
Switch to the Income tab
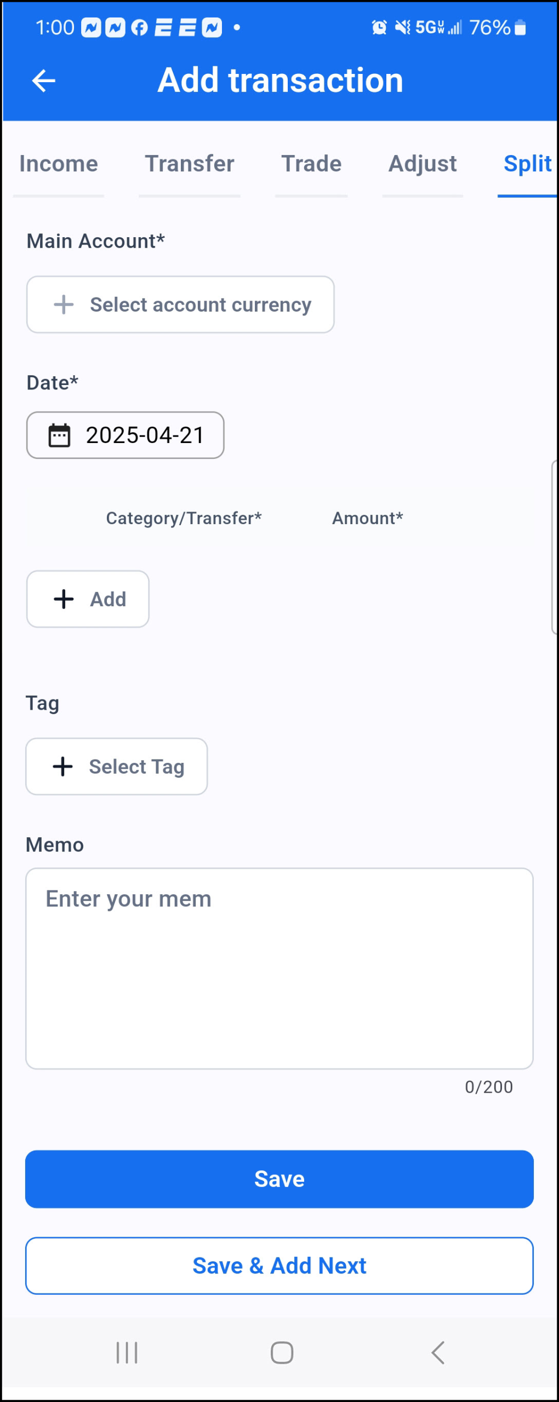coord(59,164)
